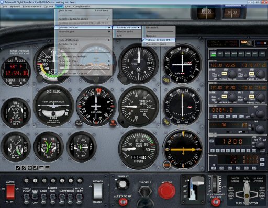Open the ATC window panel icon
Screen dimensions: 268x208
pos(24,168)
